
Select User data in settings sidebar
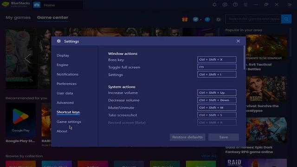65,93
